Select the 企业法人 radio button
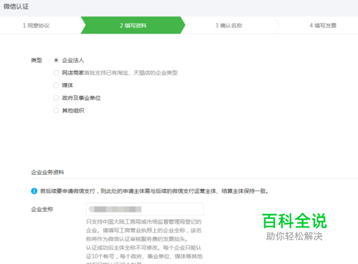This screenshot has width=358, height=264. (x=56, y=60)
